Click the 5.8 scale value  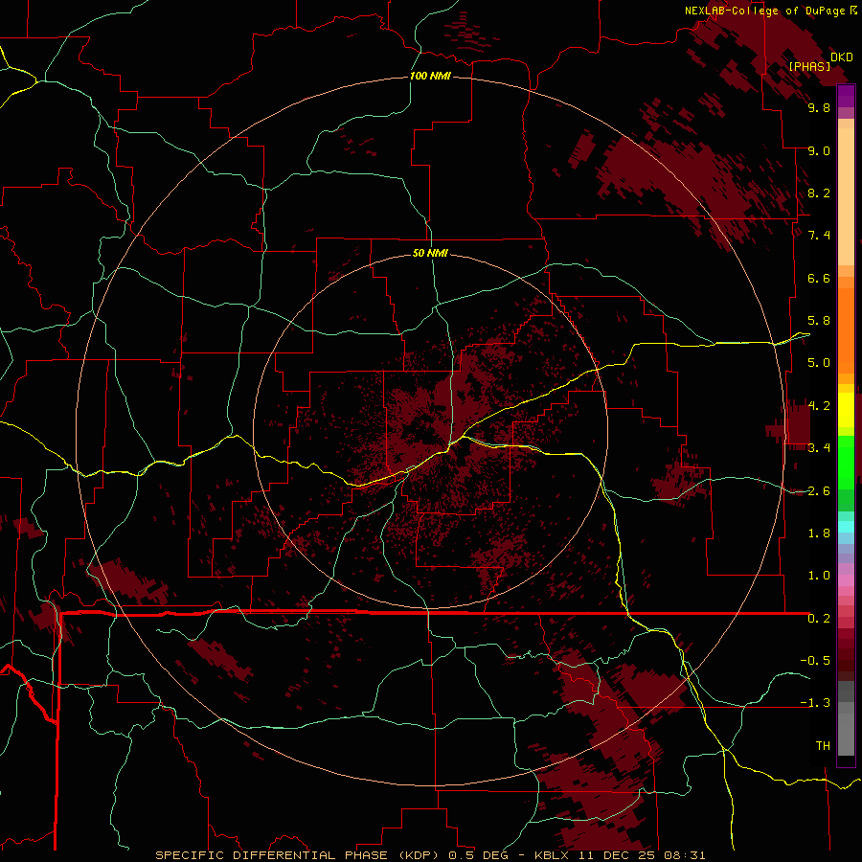click(x=819, y=321)
